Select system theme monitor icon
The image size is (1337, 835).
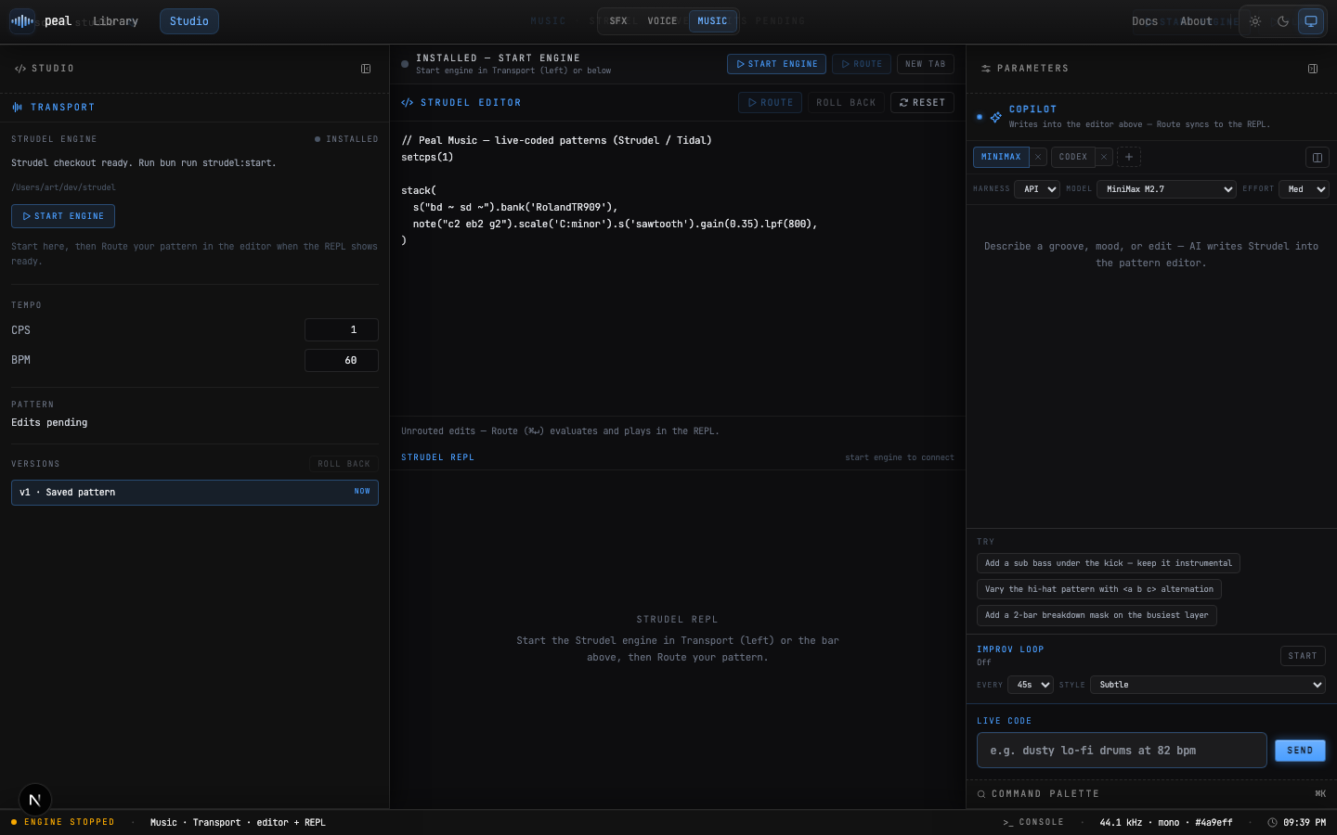pyautogui.click(x=1311, y=21)
